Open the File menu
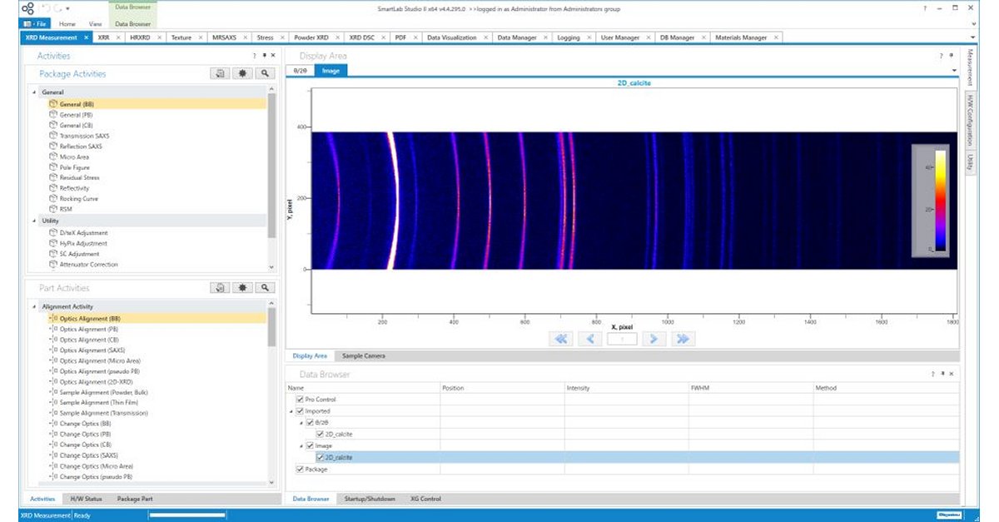Image resolution: width=999 pixels, height=522 pixels. click(x=37, y=22)
